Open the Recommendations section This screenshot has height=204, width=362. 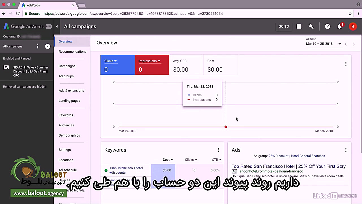(x=72, y=51)
